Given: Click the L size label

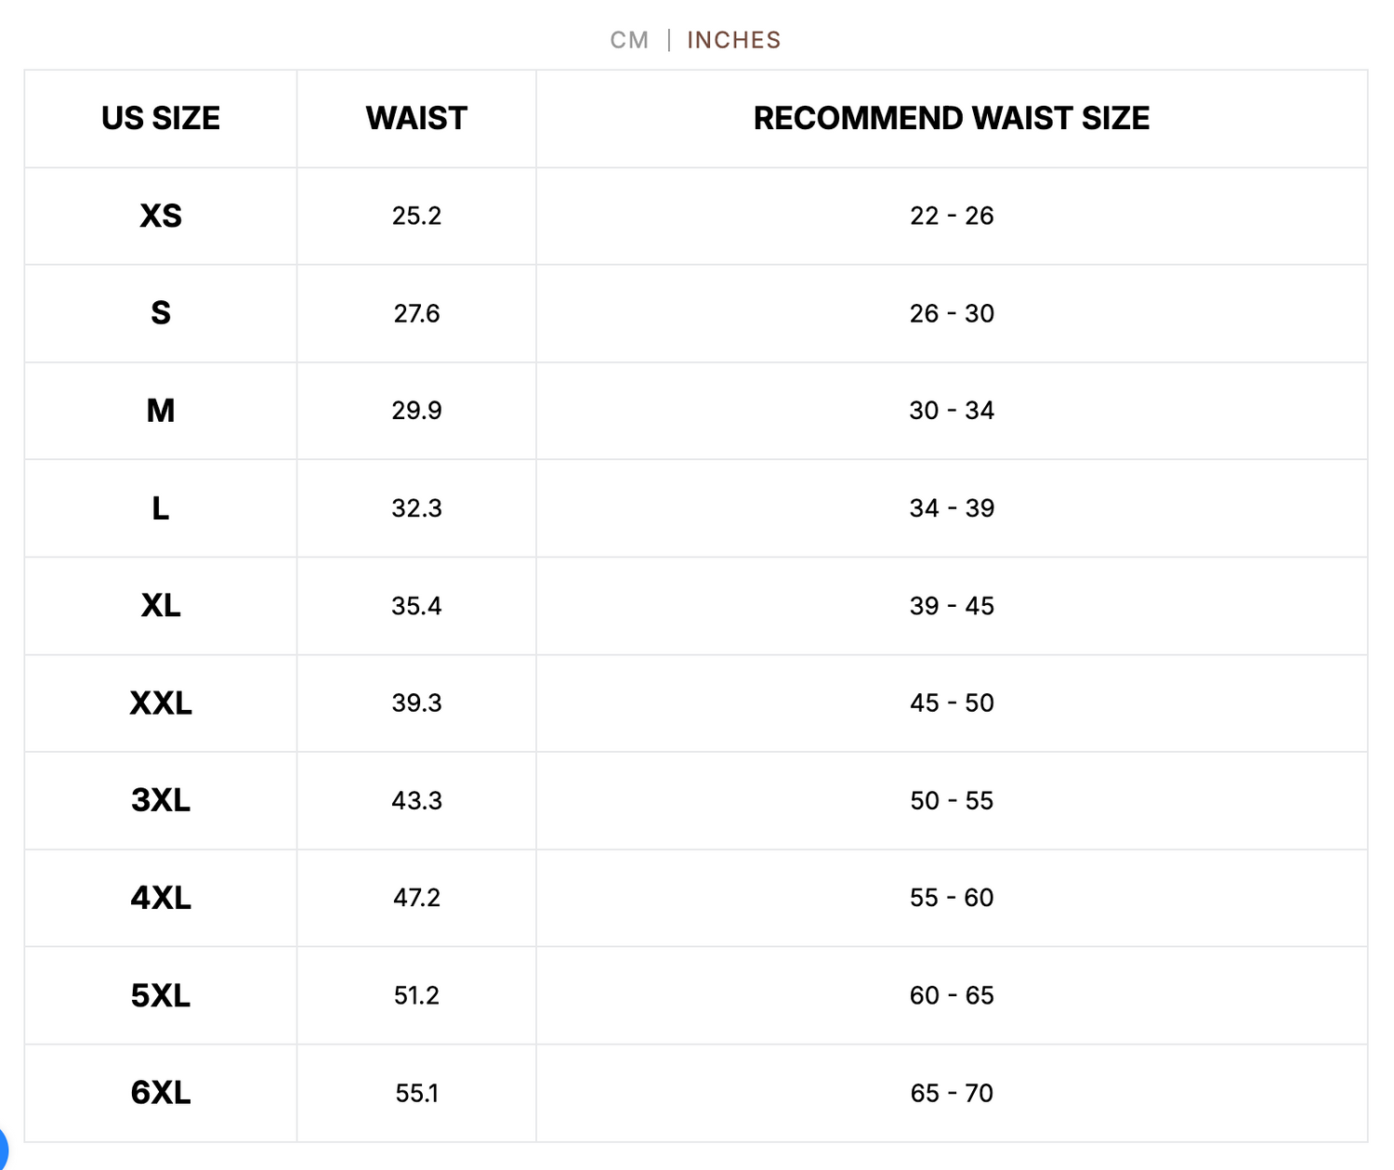Looking at the screenshot, I should click(161, 508).
